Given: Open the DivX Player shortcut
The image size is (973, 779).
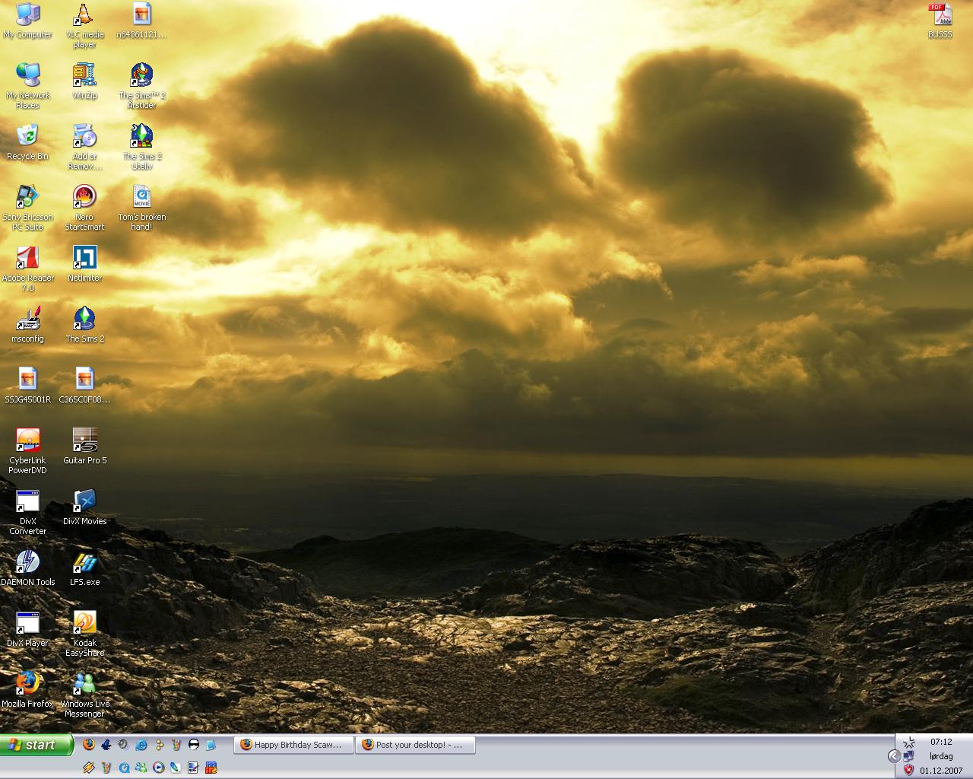Looking at the screenshot, I should pos(28,629).
